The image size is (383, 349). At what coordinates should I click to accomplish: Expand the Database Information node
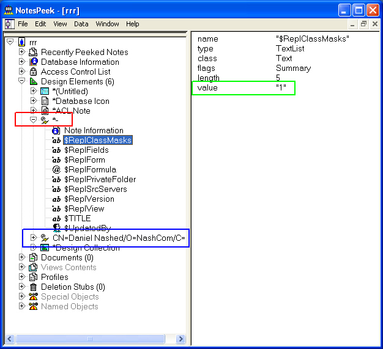22,61
